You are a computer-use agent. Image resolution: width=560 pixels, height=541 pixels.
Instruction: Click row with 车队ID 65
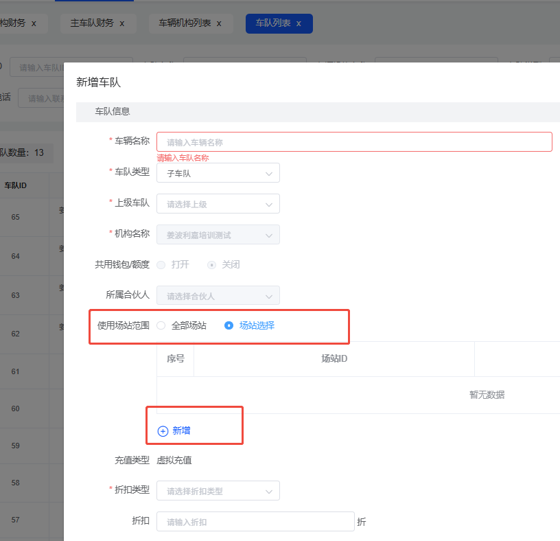32,217
